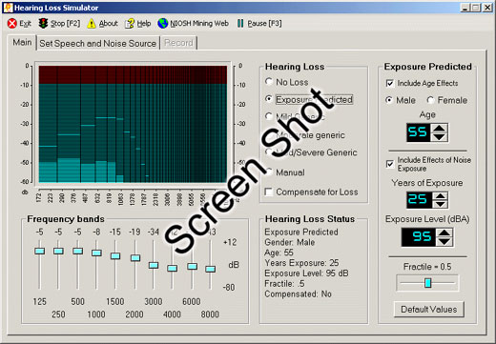The image size is (496, 344).
Task: Increase Exposure Level dBA with up arrow
Action: coord(444,233)
